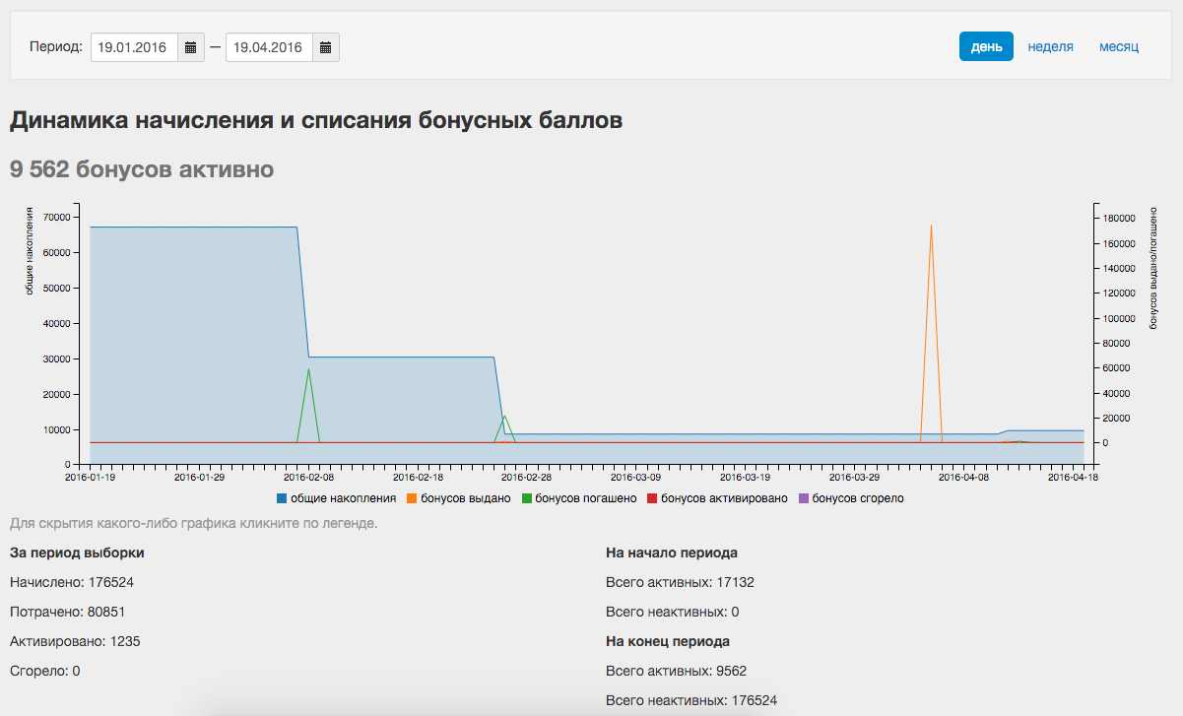This screenshot has height=716, width=1183.
Task: Click the "2016-02-08" x-axis date label
Action: click(x=309, y=477)
